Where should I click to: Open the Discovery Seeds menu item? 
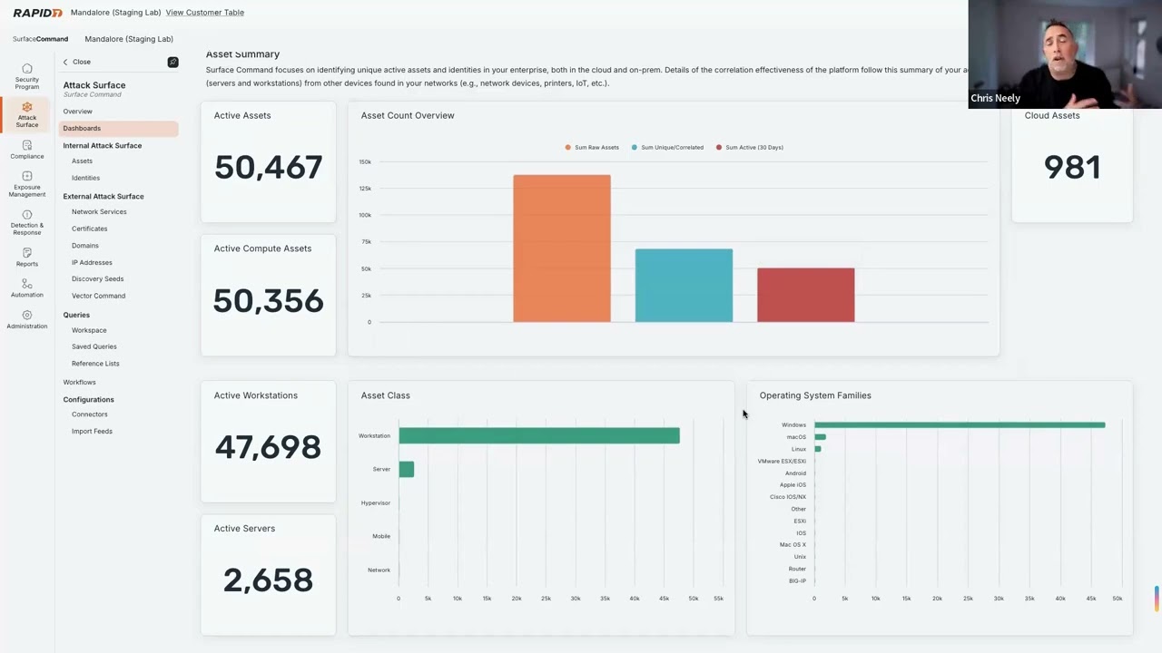tap(97, 279)
